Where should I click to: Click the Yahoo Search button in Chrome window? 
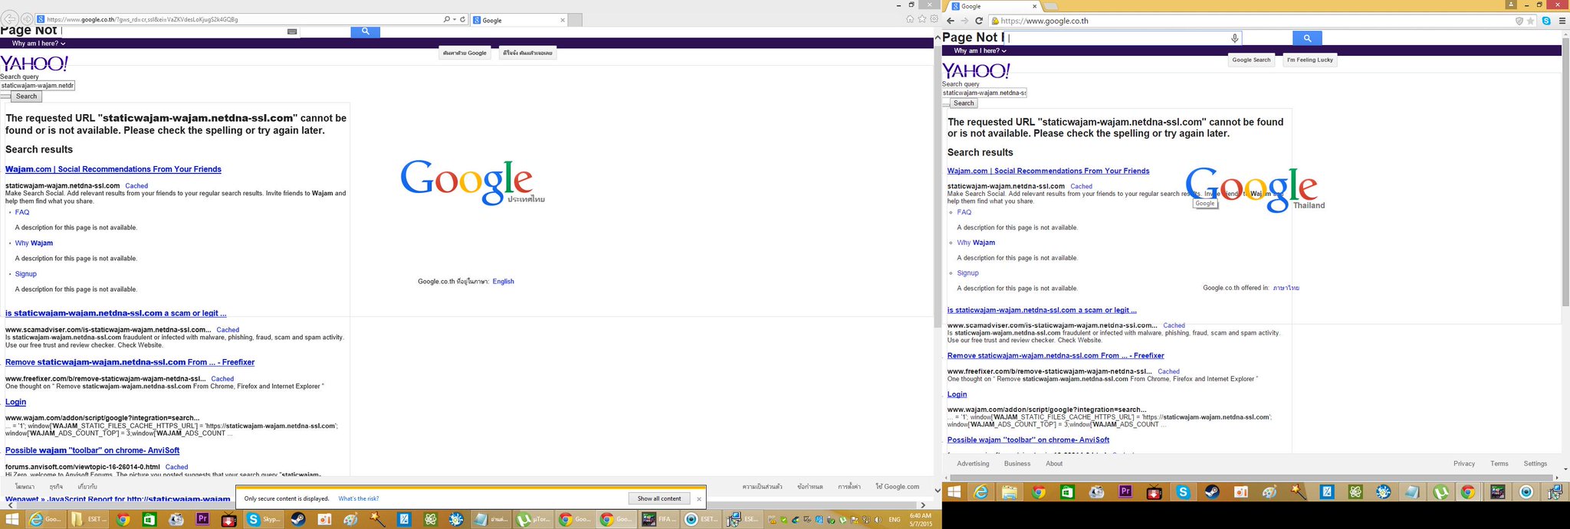tap(964, 103)
